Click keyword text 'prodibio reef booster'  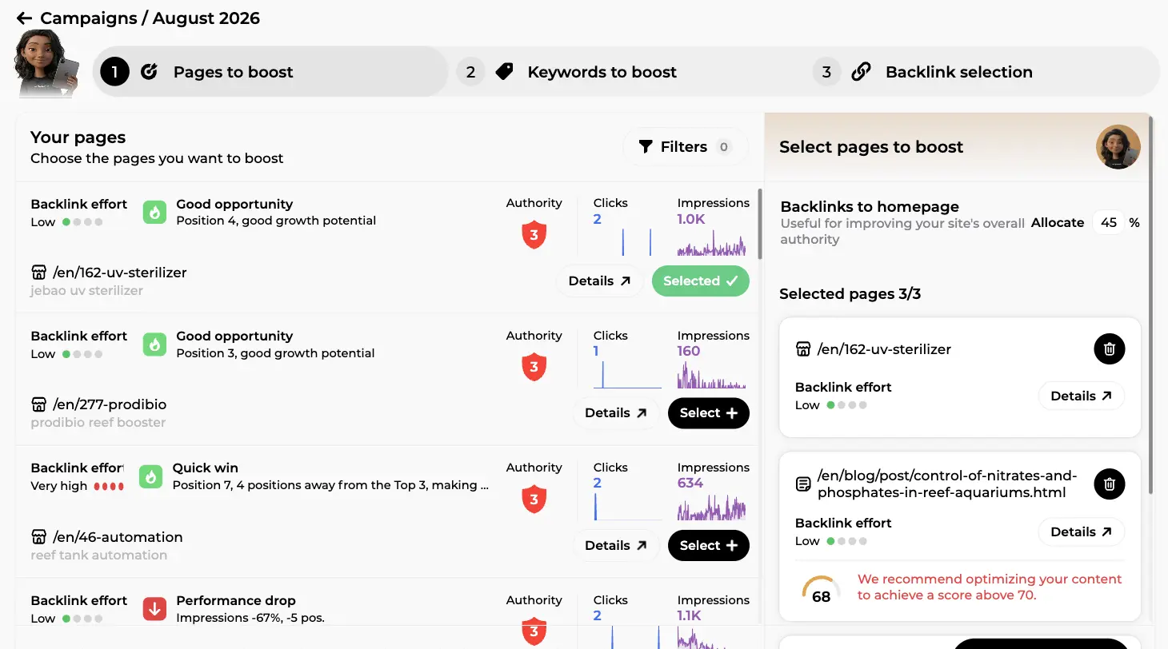pyautogui.click(x=98, y=423)
